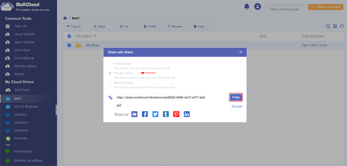Screen dimensions: 347x166
Task: Uncheck the My Music row checkbox
Action: (x=69, y=45)
